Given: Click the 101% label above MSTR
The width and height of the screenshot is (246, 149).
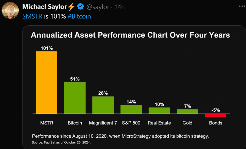Looking at the screenshot, I should 47,48.
